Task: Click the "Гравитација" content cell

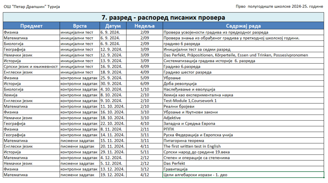Action: [243, 169]
